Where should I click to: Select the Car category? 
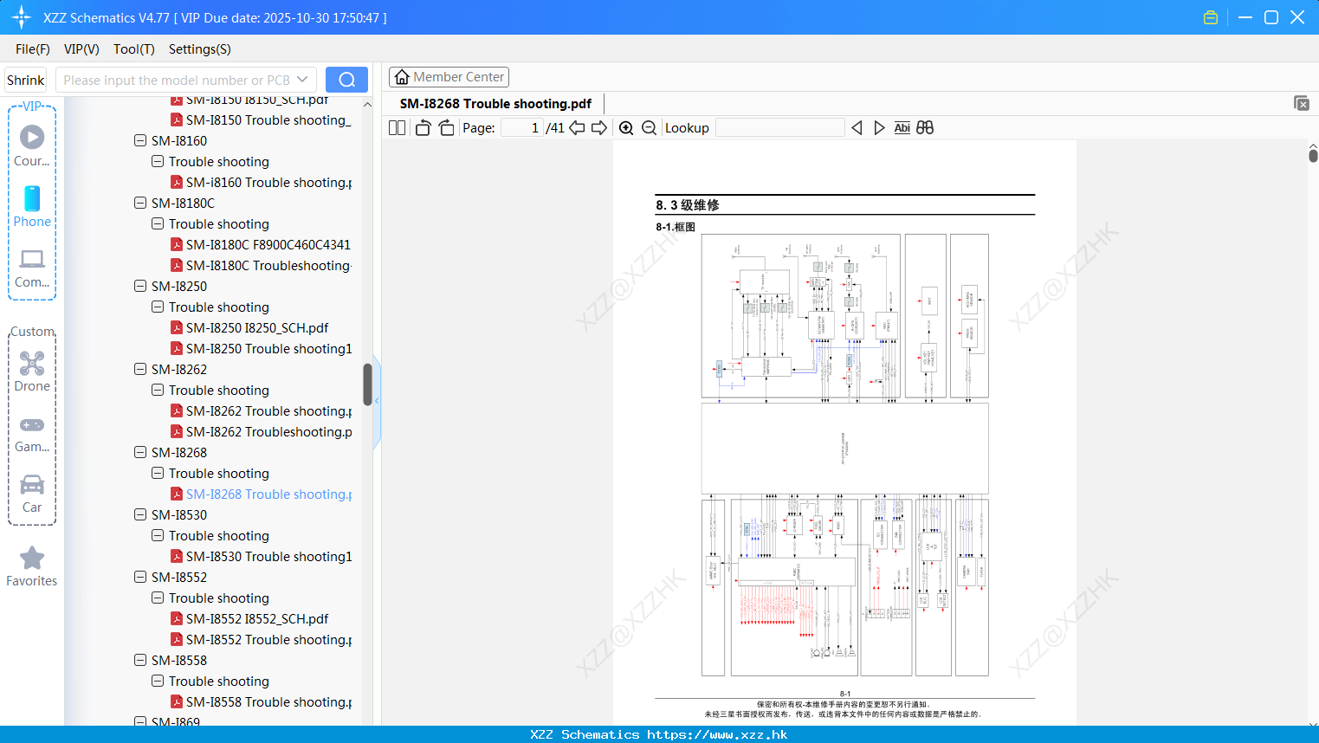coord(32,494)
